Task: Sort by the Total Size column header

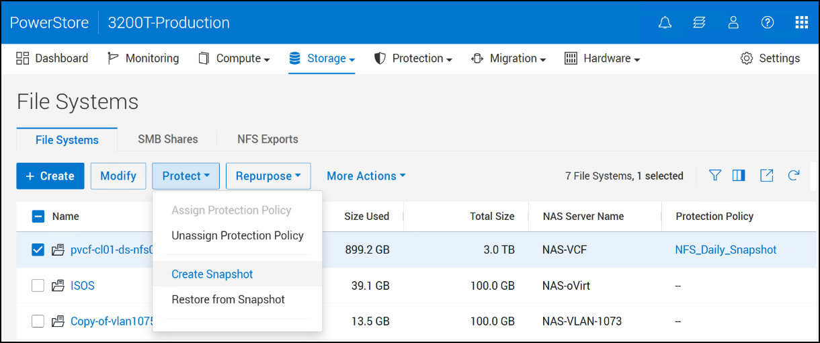Action: click(492, 217)
